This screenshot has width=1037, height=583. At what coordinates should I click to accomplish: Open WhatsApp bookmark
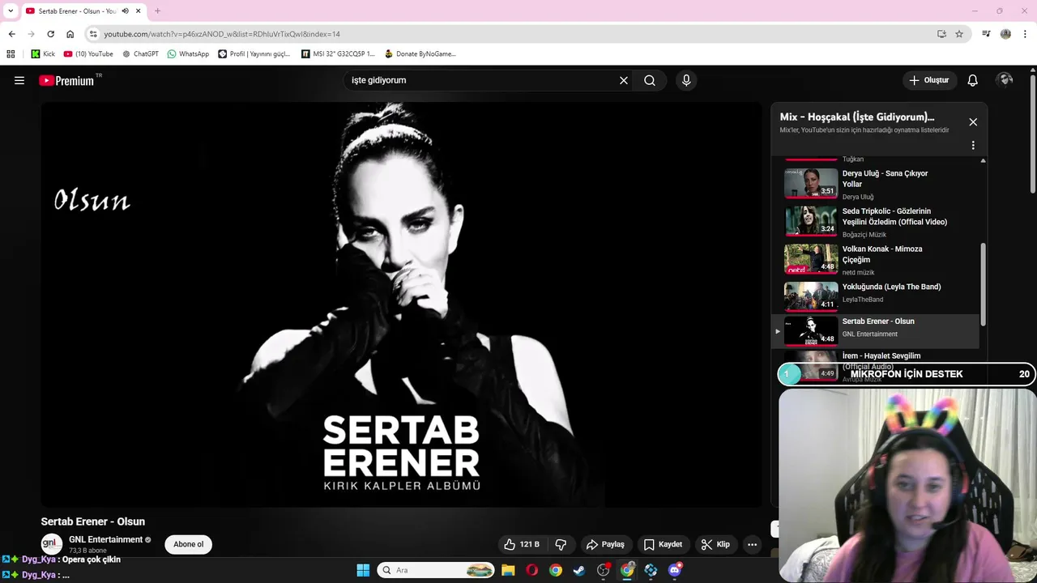tap(188, 54)
